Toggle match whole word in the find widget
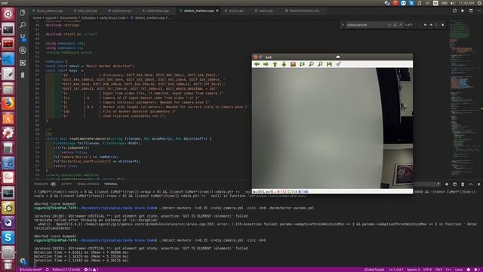Image resolution: width=483 pixels, height=272 pixels. (x=395, y=25)
